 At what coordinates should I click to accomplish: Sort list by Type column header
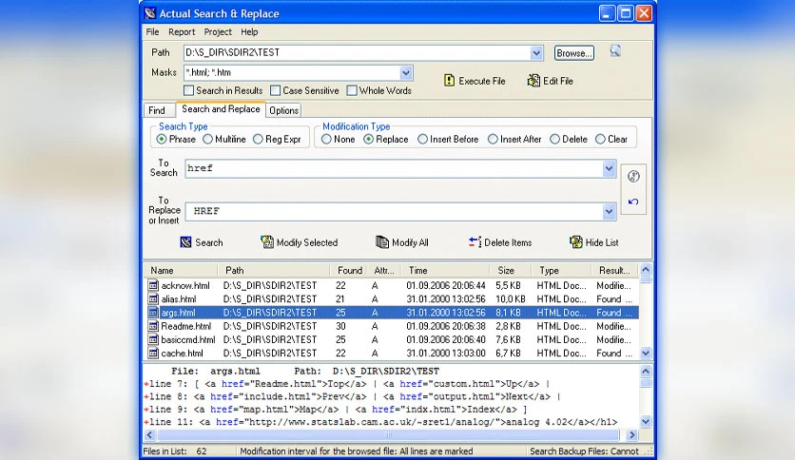coord(561,271)
